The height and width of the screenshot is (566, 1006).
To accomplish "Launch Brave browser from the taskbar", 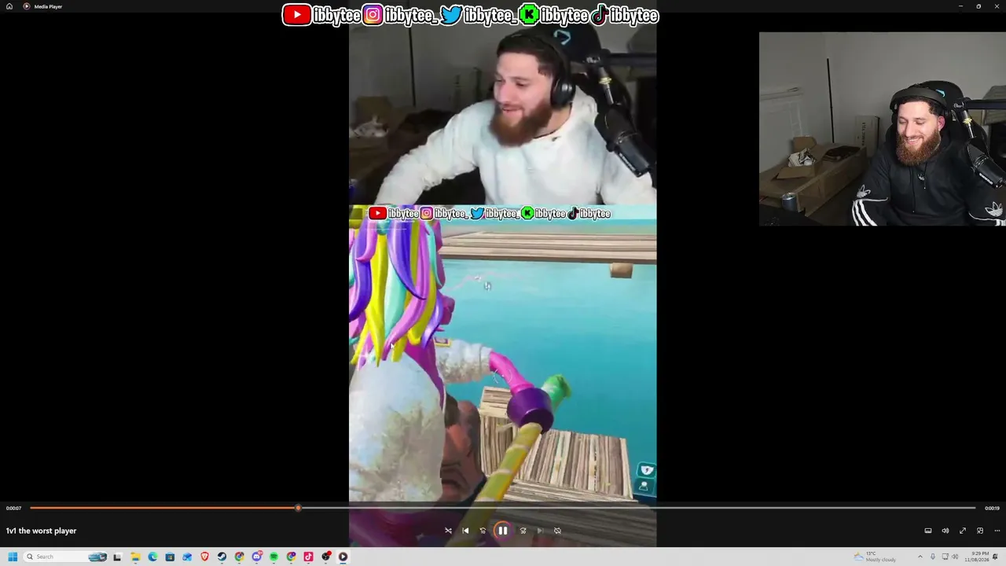I will (x=204, y=557).
